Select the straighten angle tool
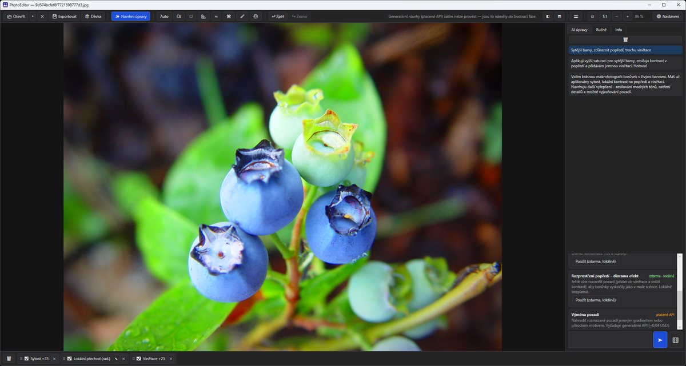686x366 pixels. (204, 17)
